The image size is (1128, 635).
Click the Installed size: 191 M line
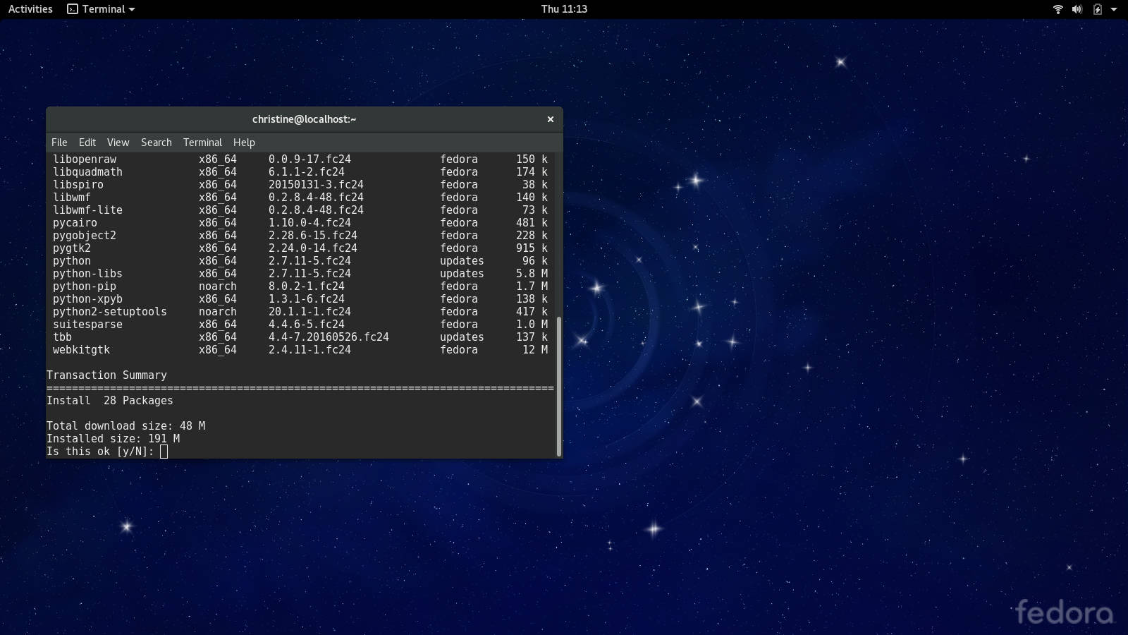point(114,439)
